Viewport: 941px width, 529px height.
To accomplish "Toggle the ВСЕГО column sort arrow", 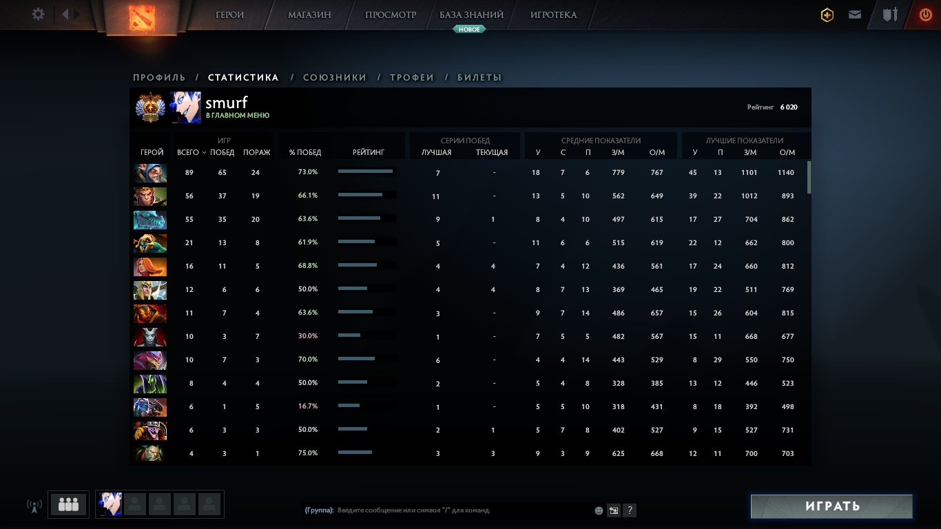I will click(x=205, y=153).
